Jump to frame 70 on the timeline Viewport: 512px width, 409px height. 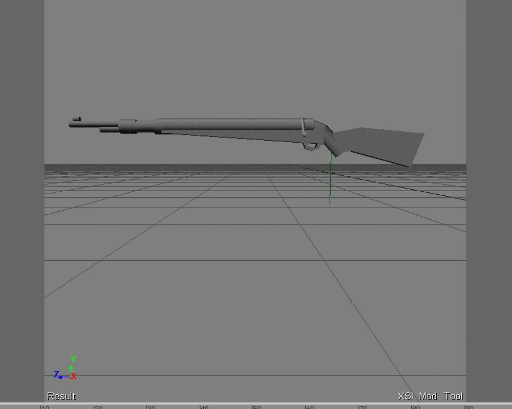[362, 407]
